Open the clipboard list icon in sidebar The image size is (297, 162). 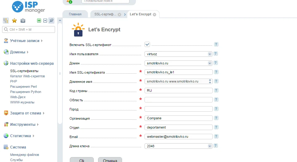(23, 21)
